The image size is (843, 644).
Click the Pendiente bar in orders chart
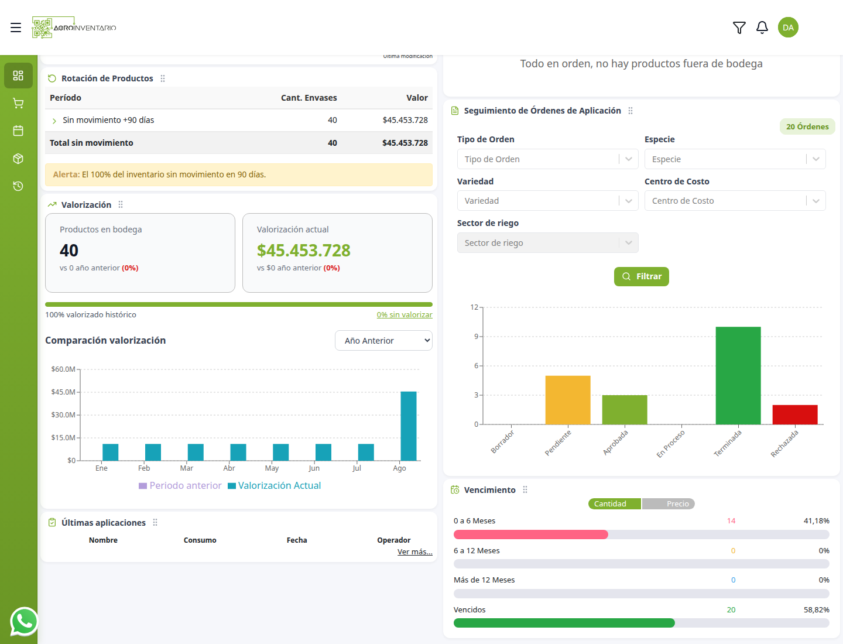pos(568,400)
